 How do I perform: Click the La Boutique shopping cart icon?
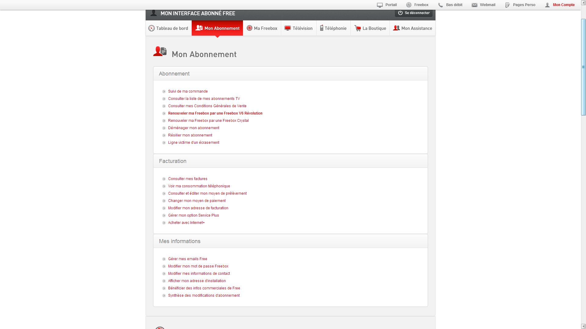click(x=357, y=28)
